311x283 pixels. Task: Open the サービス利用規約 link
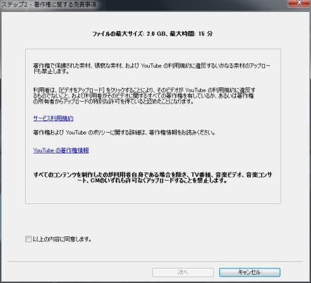coord(53,119)
